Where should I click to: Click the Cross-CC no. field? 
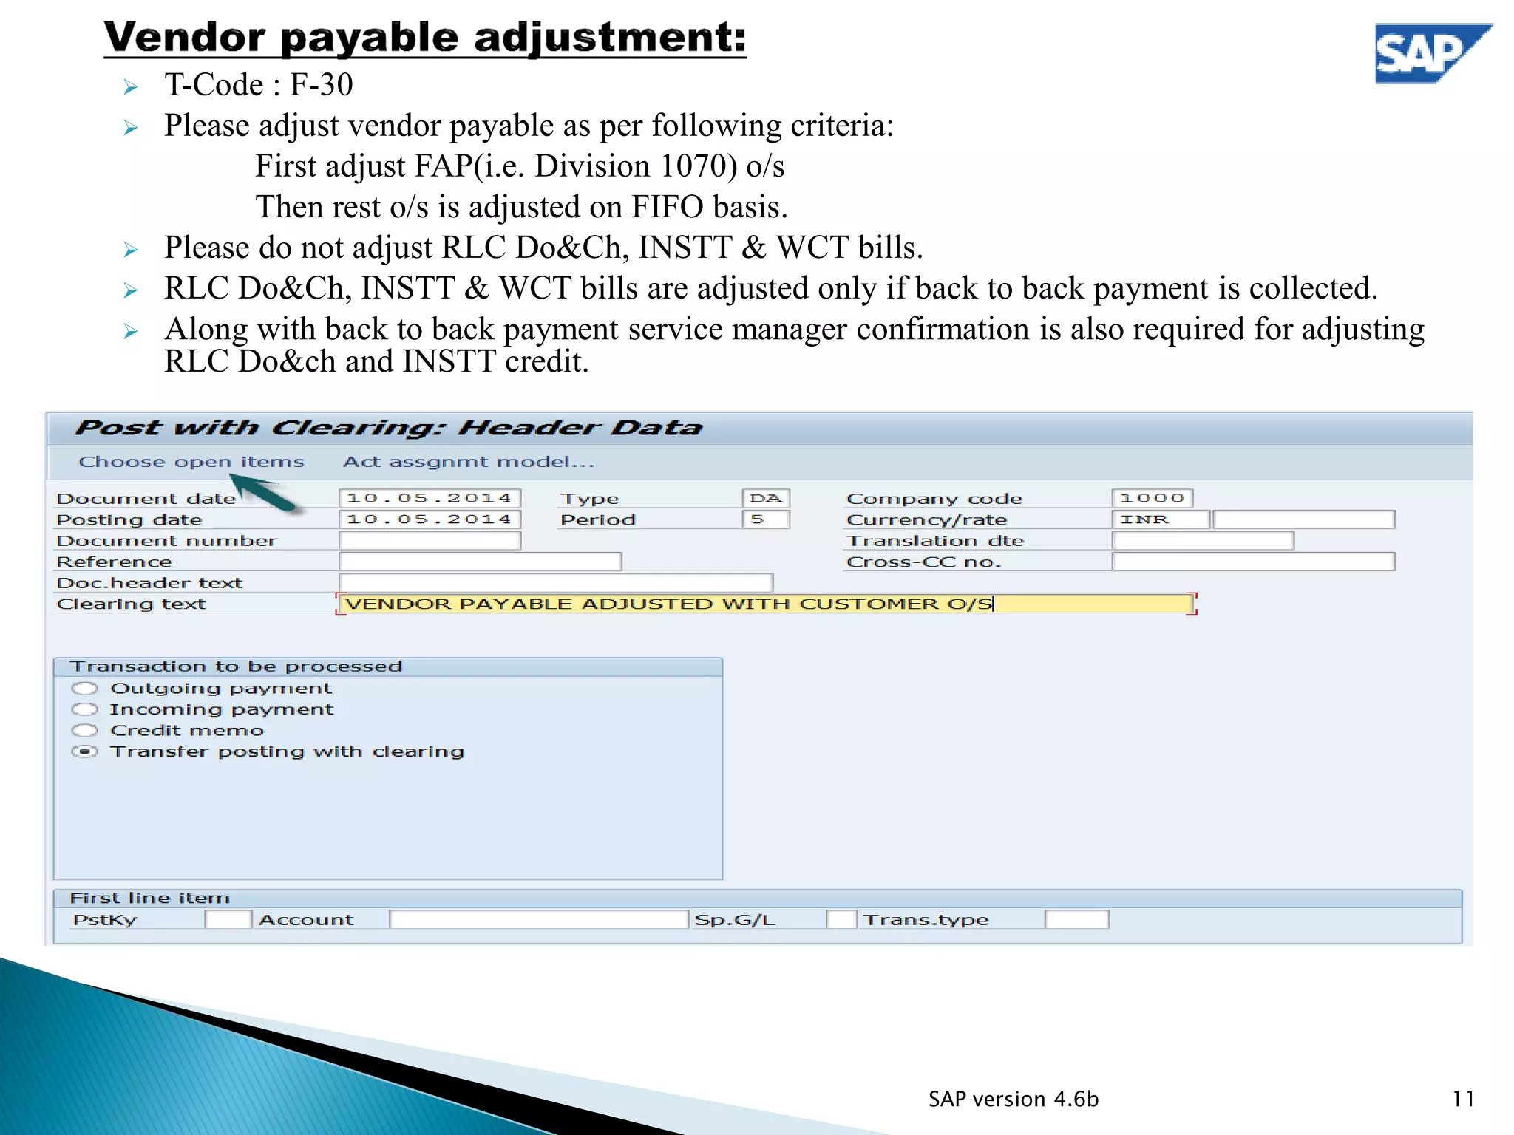click(1254, 562)
